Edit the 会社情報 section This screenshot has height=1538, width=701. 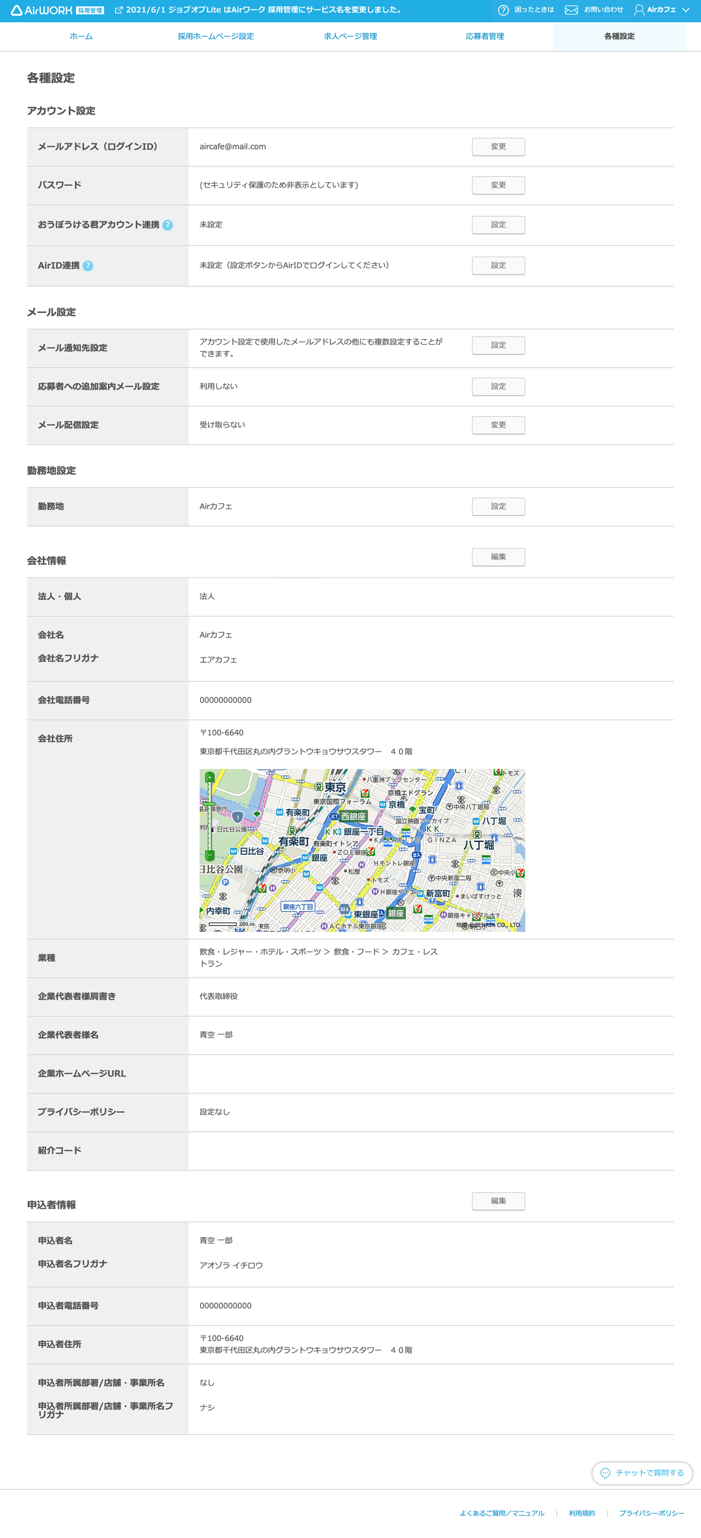click(498, 557)
